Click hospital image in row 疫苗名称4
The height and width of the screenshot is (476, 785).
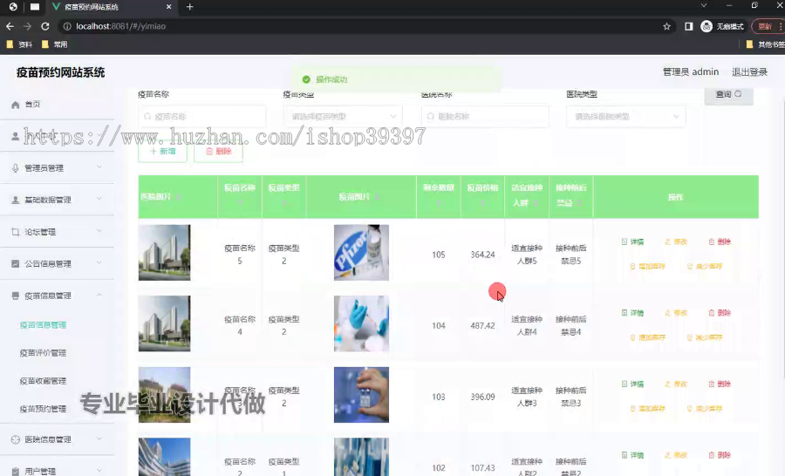click(x=164, y=323)
